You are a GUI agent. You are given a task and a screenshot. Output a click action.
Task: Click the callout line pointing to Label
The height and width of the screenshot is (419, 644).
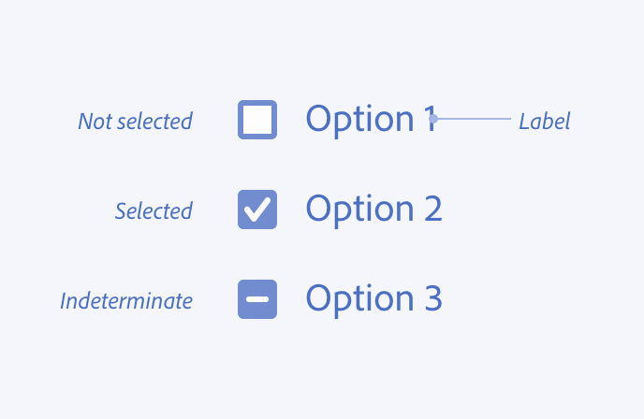pos(474,120)
